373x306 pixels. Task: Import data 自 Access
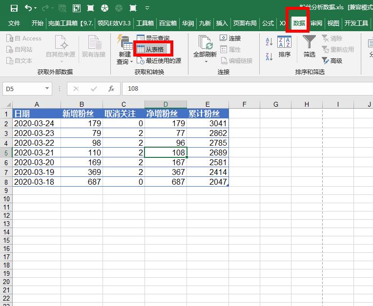24,38
